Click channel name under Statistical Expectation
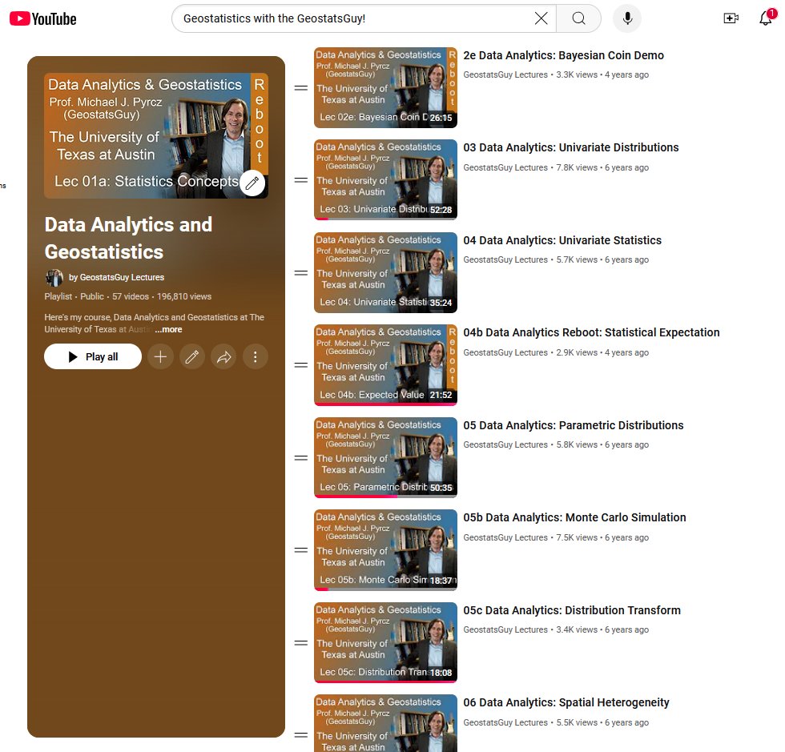Screen dimensions: 785x752 click(505, 352)
